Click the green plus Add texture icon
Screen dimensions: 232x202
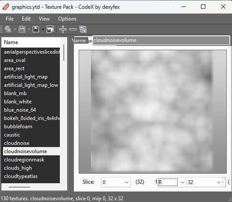[x=63, y=29]
